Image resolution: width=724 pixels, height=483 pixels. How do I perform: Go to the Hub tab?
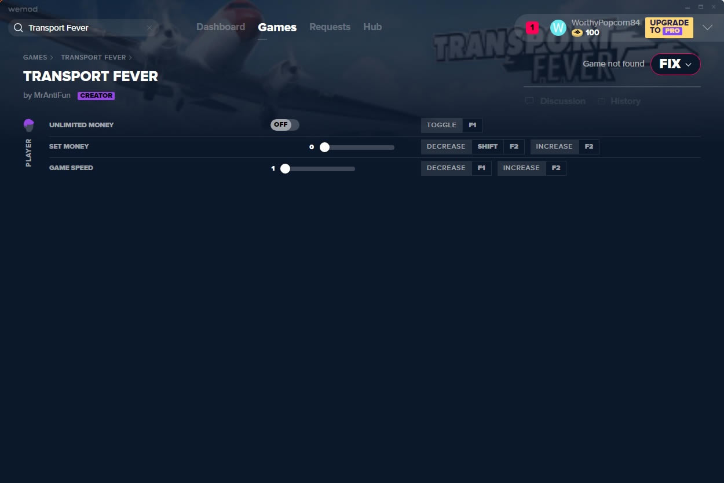[372, 27]
